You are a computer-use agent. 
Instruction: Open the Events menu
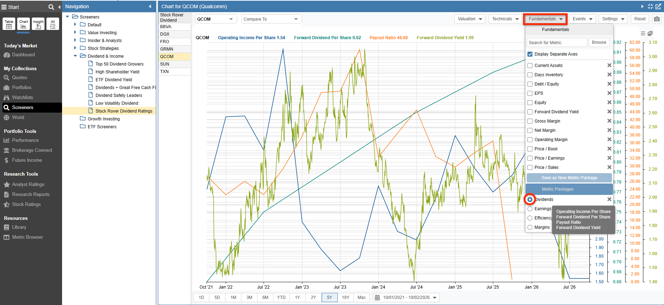pos(582,19)
